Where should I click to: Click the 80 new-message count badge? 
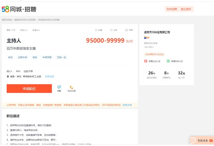point(211,141)
